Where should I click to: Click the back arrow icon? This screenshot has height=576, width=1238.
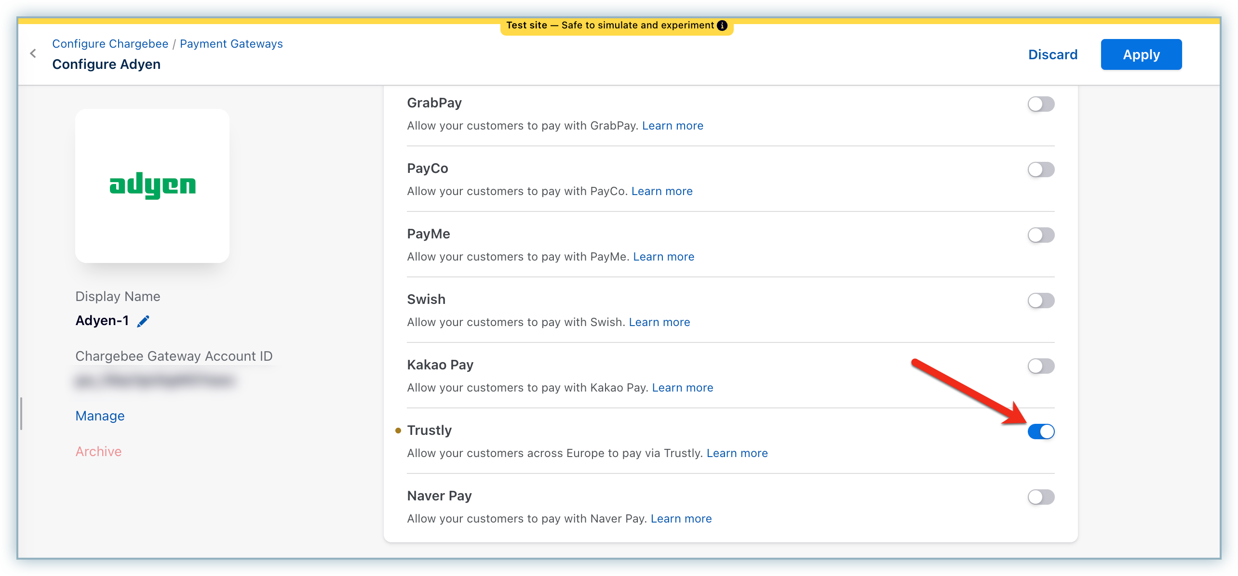33,53
